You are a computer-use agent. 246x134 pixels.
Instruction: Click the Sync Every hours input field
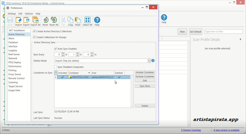(72, 54)
